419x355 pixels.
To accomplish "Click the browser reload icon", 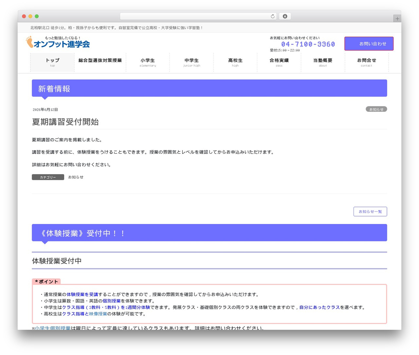I will pyautogui.click(x=272, y=16).
